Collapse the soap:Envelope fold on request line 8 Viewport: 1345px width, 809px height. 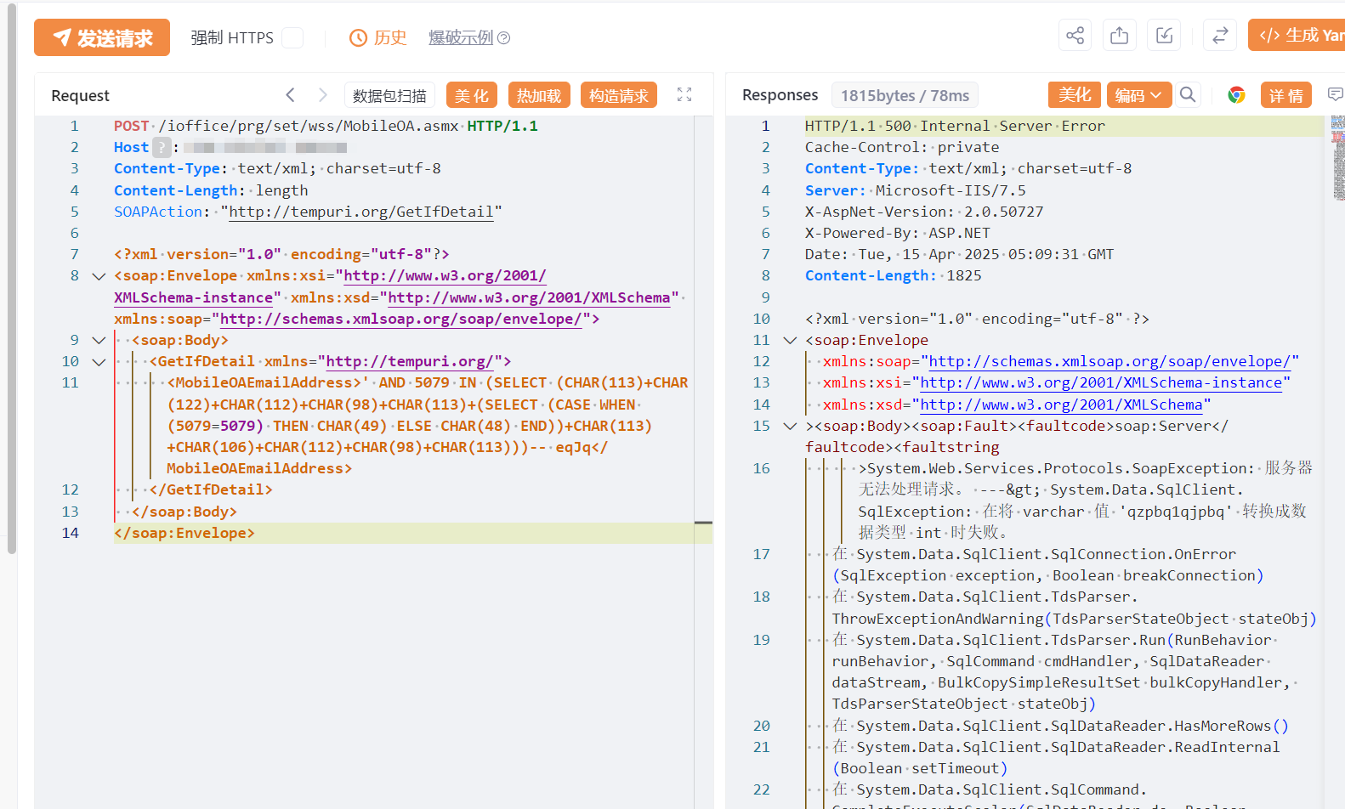tap(99, 276)
